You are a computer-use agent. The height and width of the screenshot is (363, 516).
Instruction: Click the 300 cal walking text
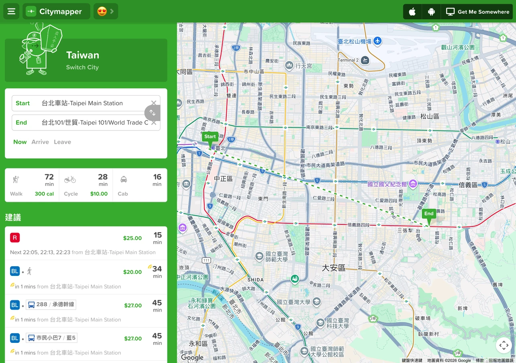click(x=44, y=194)
